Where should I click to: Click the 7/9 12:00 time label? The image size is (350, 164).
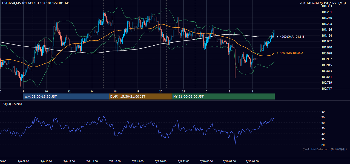(69, 161)
